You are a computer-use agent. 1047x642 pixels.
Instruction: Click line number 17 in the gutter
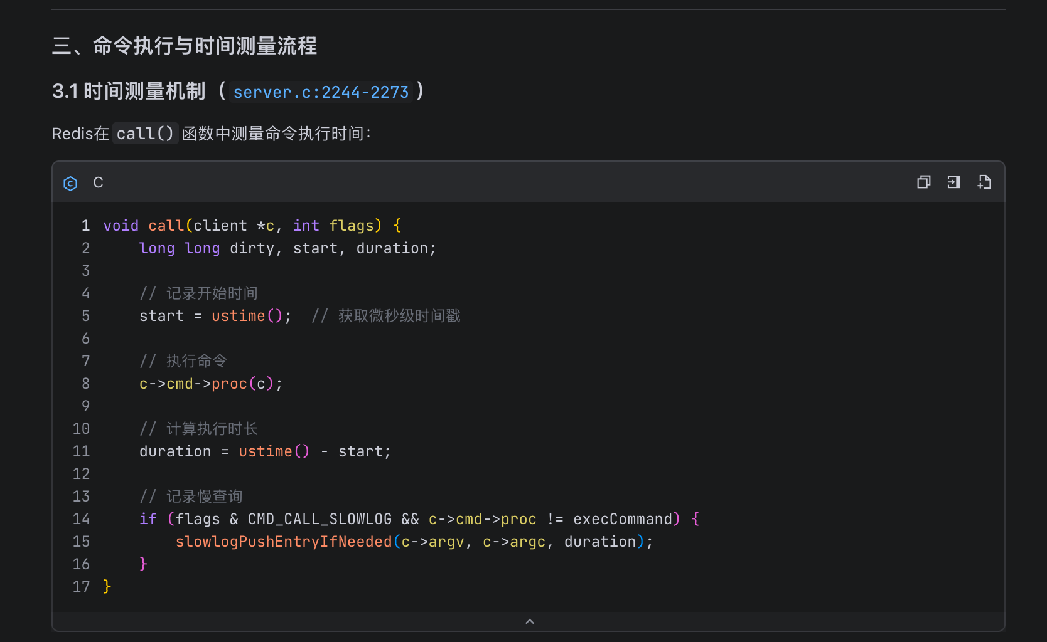click(82, 587)
